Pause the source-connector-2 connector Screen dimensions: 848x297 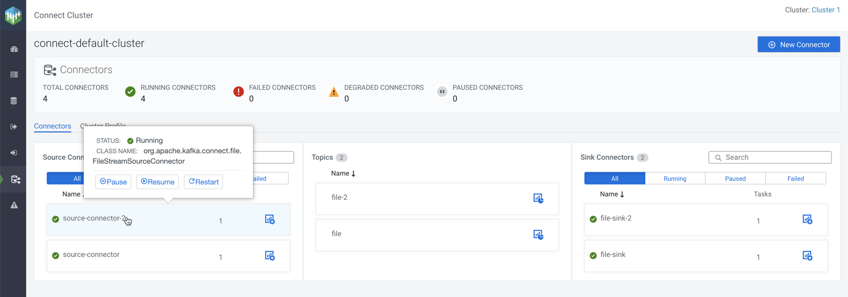tap(113, 182)
